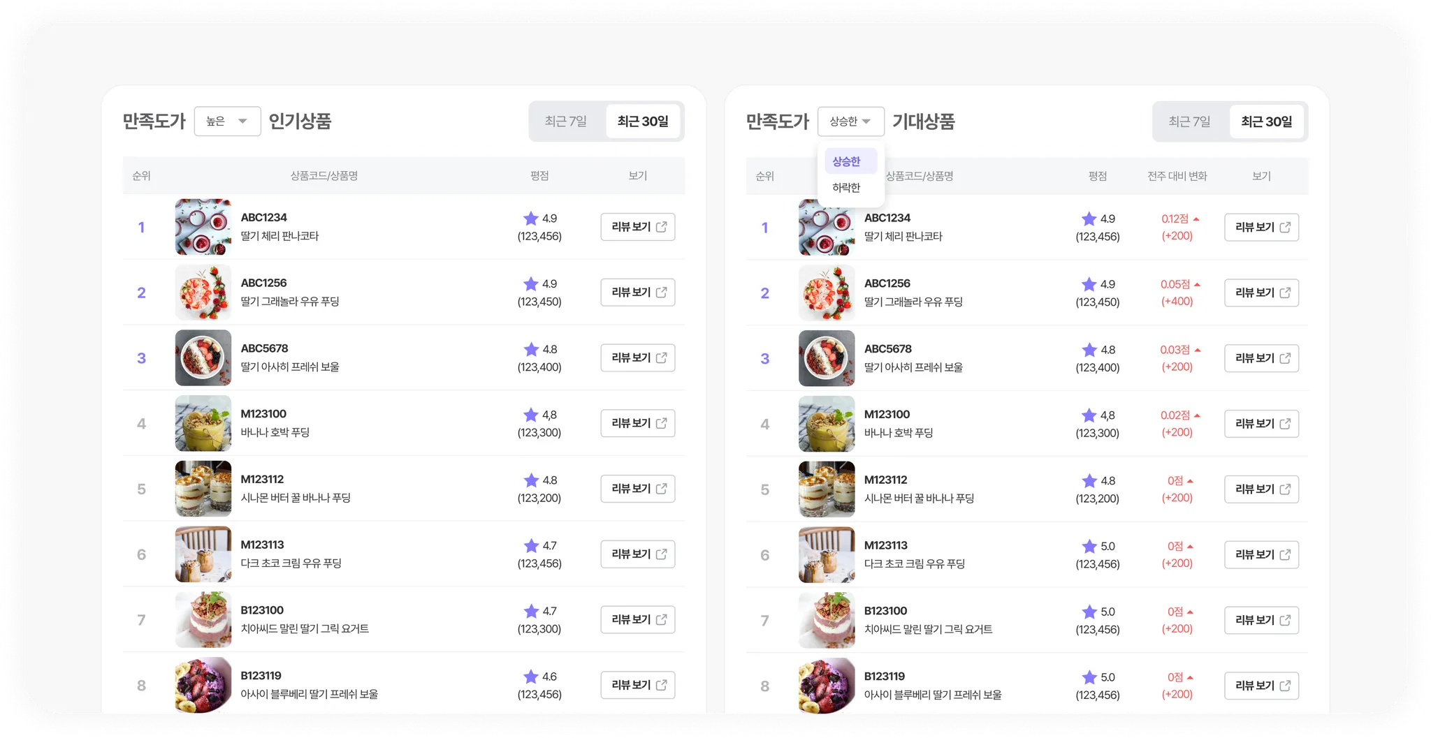This screenshot has width=1431, height=738.
Task: Click rating 4.6 for B123119 in 인기상품 panel
Action: coord(549,677)
